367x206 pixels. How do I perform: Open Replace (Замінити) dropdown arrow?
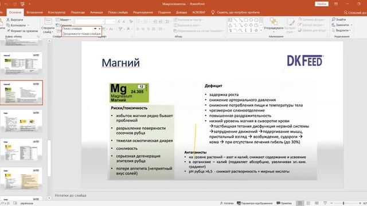352,25
